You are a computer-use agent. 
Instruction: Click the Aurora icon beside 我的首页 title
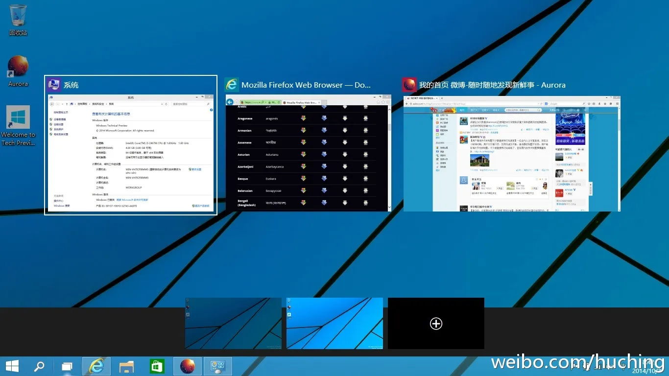point(409,85)
